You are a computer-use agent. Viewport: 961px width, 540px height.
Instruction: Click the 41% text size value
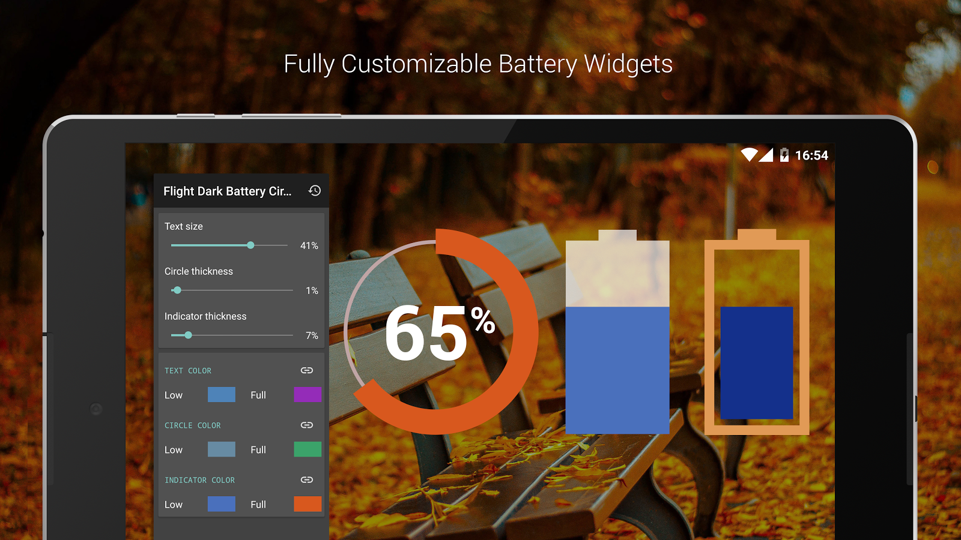coord(309,245)
